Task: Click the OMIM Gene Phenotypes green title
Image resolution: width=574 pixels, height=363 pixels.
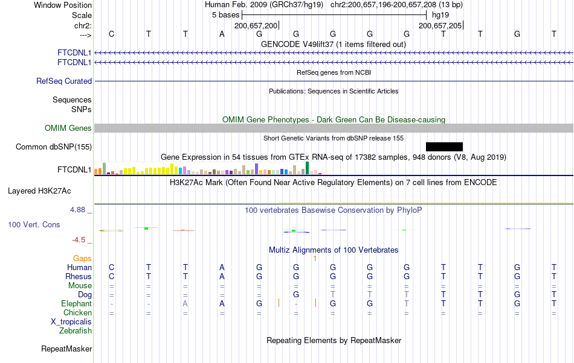Action: (x=334, y=120)
